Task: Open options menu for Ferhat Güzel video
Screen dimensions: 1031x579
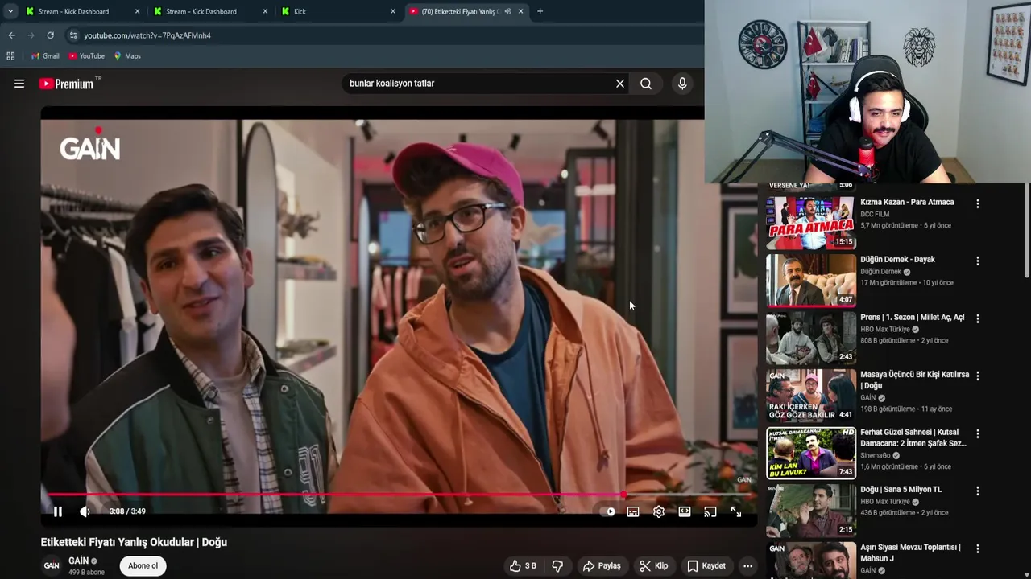Action: [x=978, y=433]
